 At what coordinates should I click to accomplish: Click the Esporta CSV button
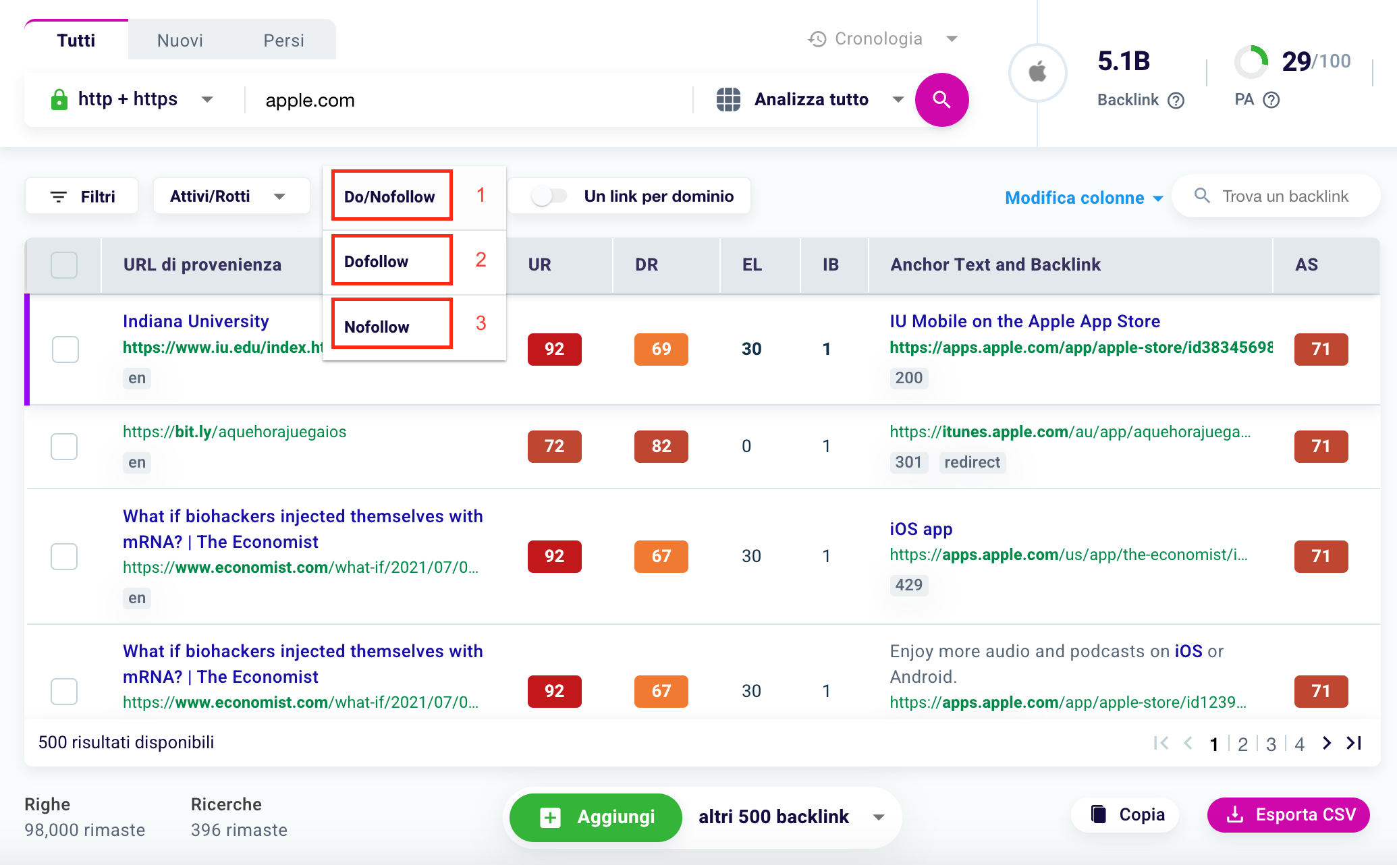pyautogui.click(x=1288, y=814)
